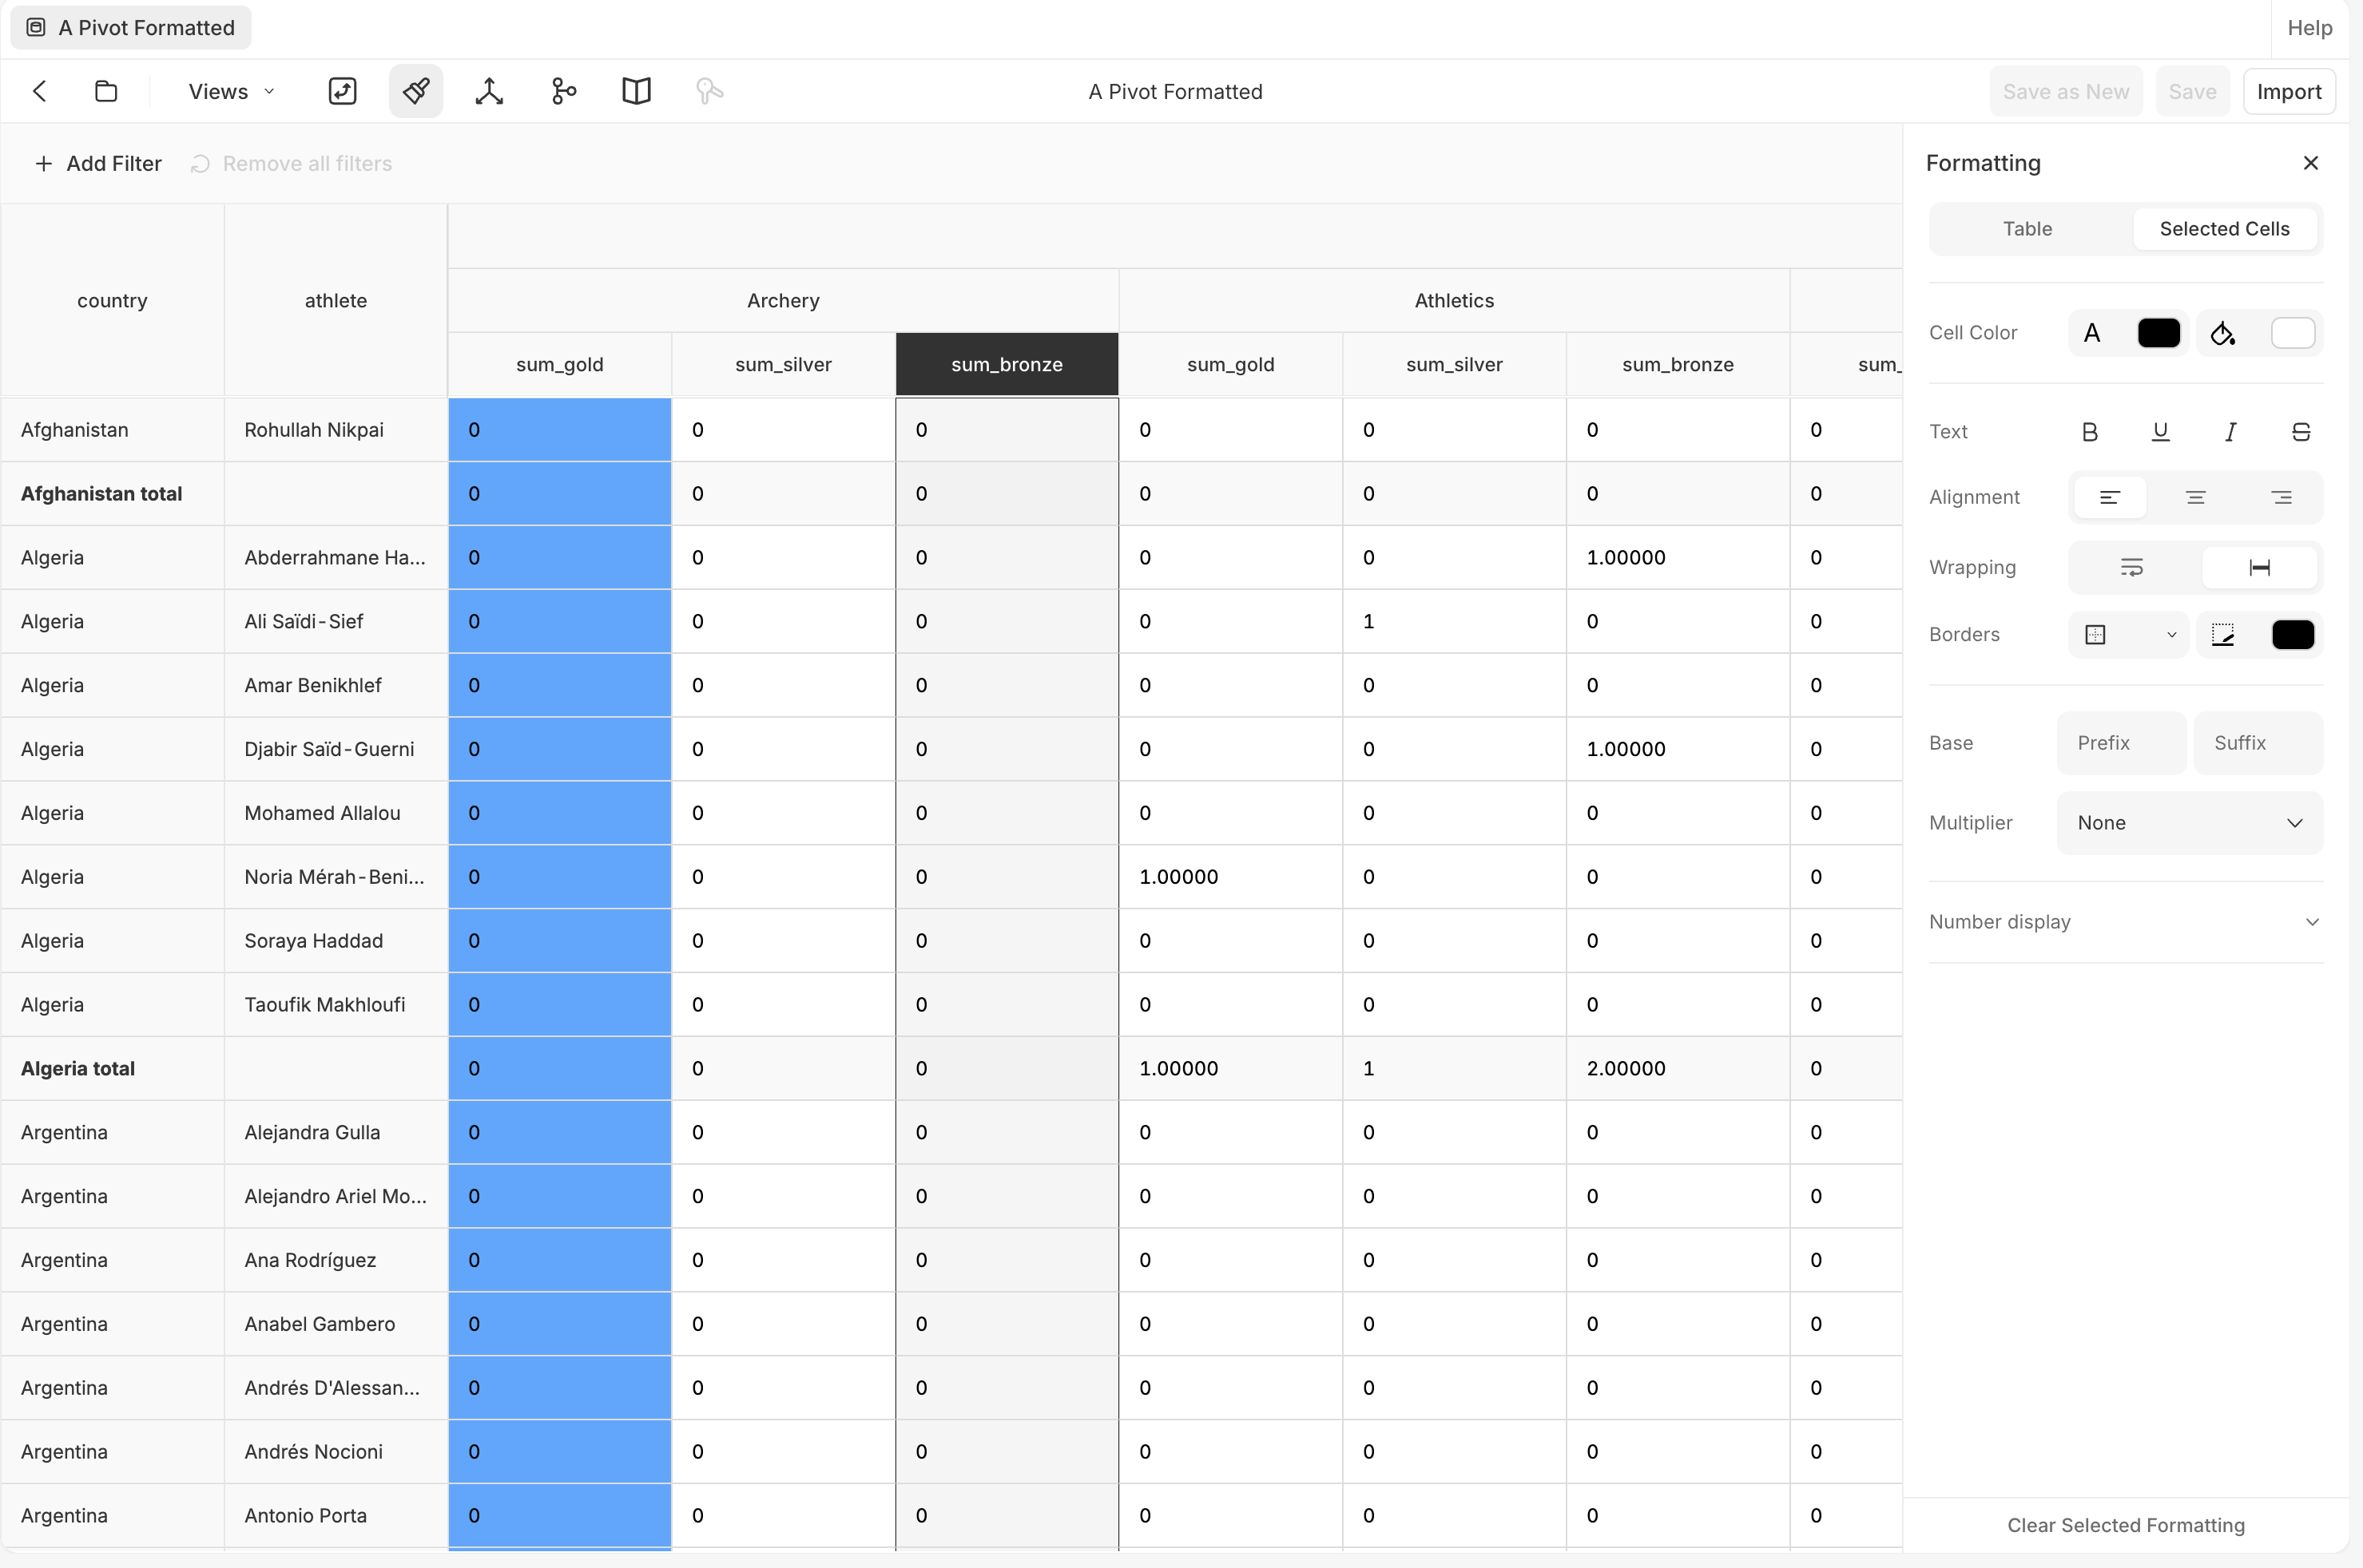Open the Multiplier None dropdown
The height and width of the screenshot is (1568, 2363).
coord(2190,823)
